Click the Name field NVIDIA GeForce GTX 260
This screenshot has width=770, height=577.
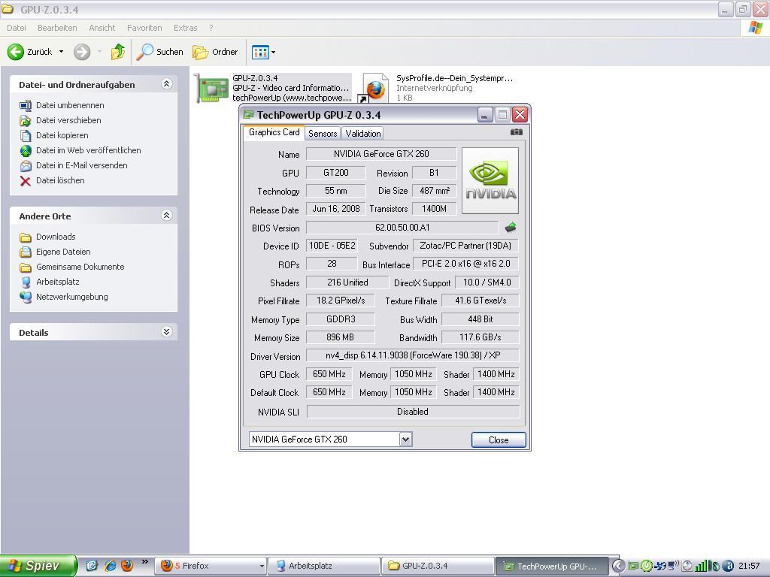(x=381, y=154)
